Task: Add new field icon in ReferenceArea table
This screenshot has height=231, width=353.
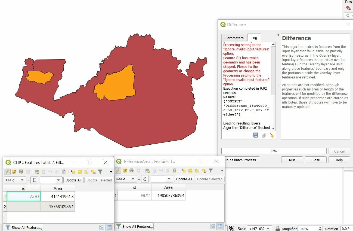Action: point(147,171)
